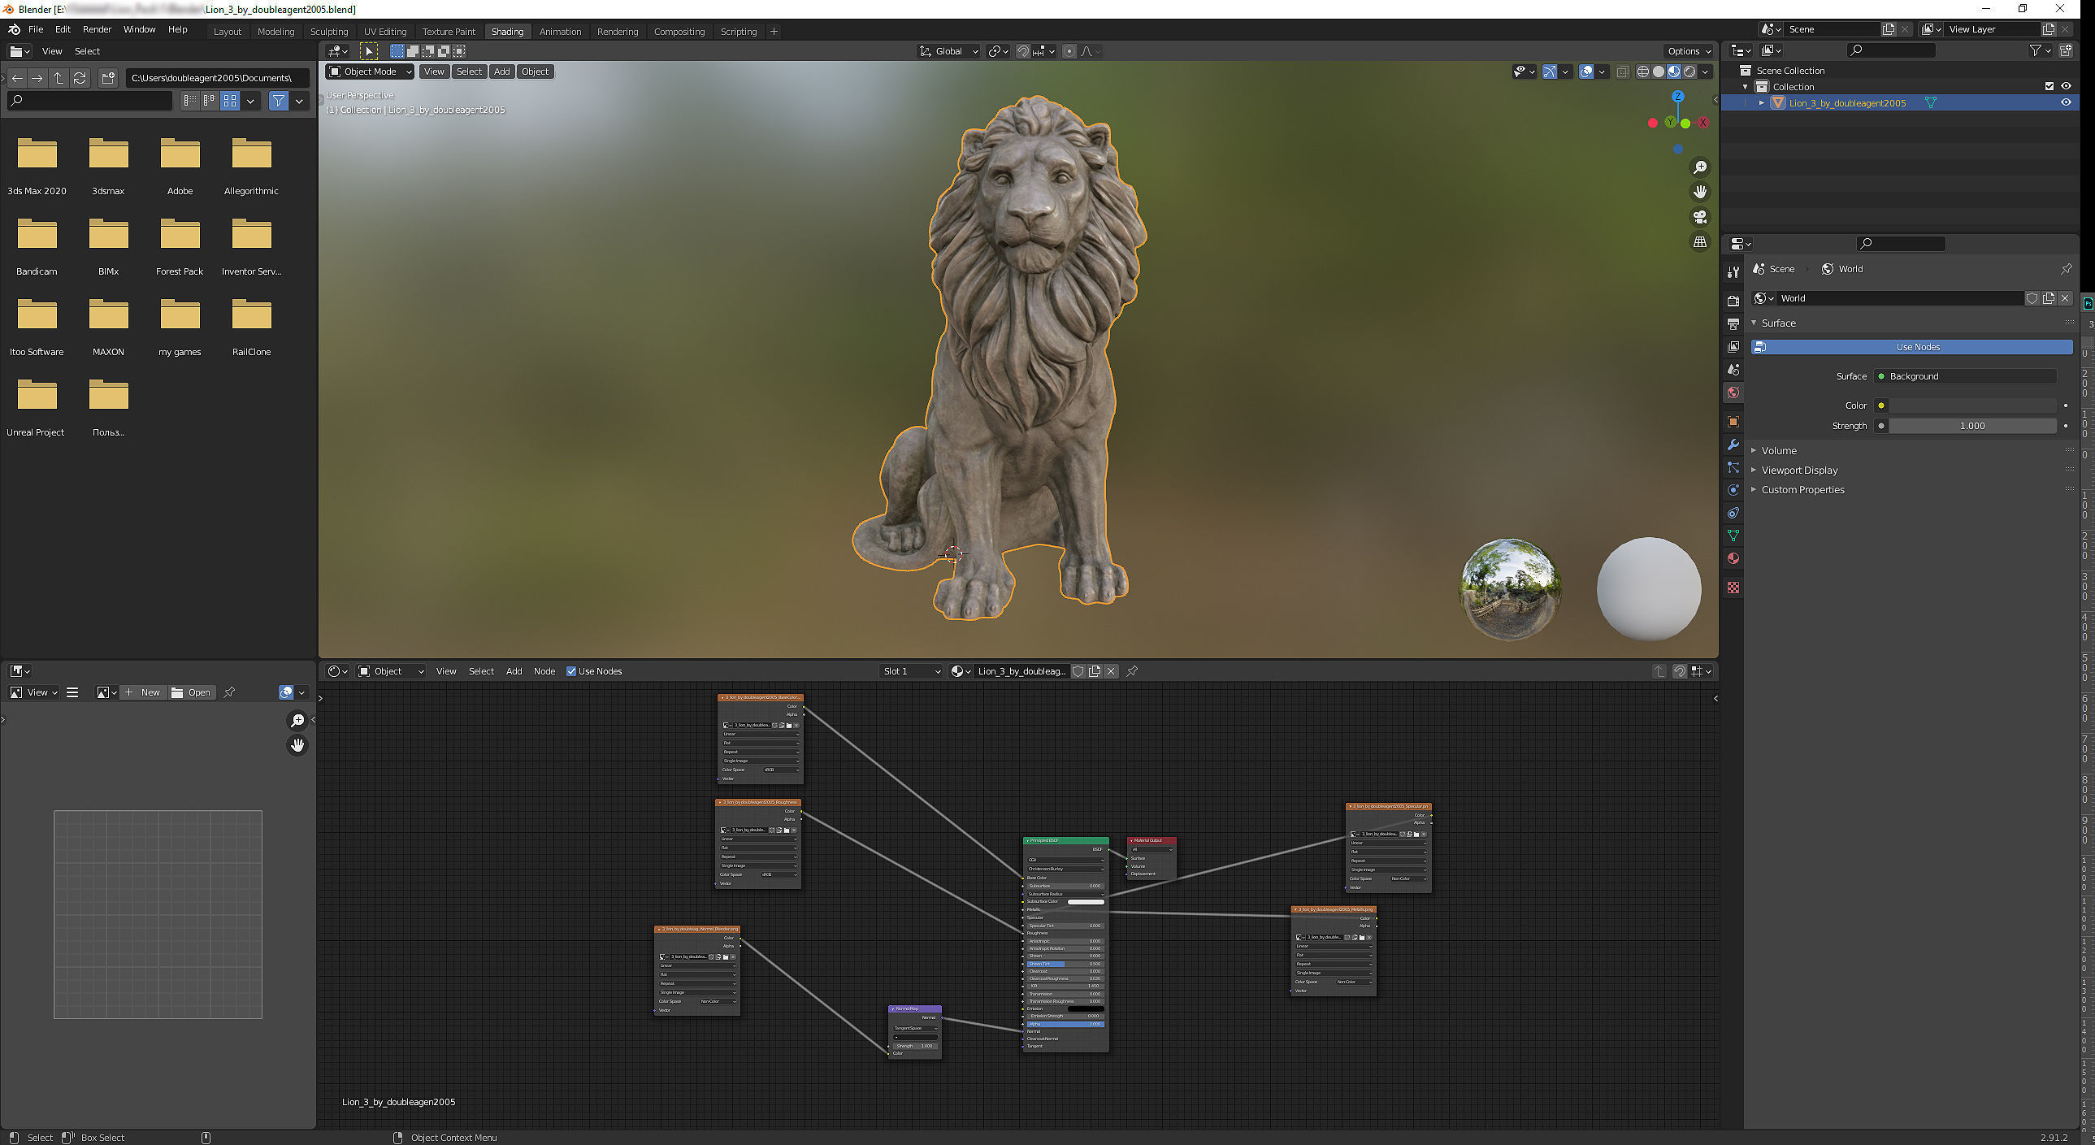Switch to rendered viewport shading

(1690, 72)
